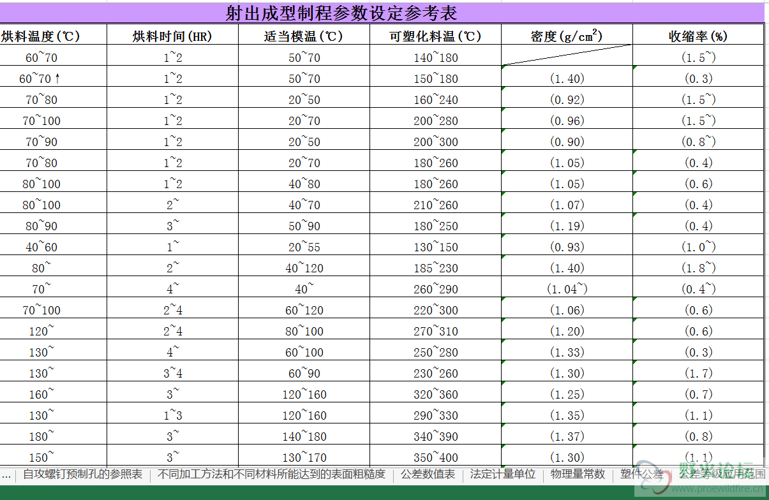Select the density cell (0.90)
This screenshot has width=769, height=500.
(567, 140)
